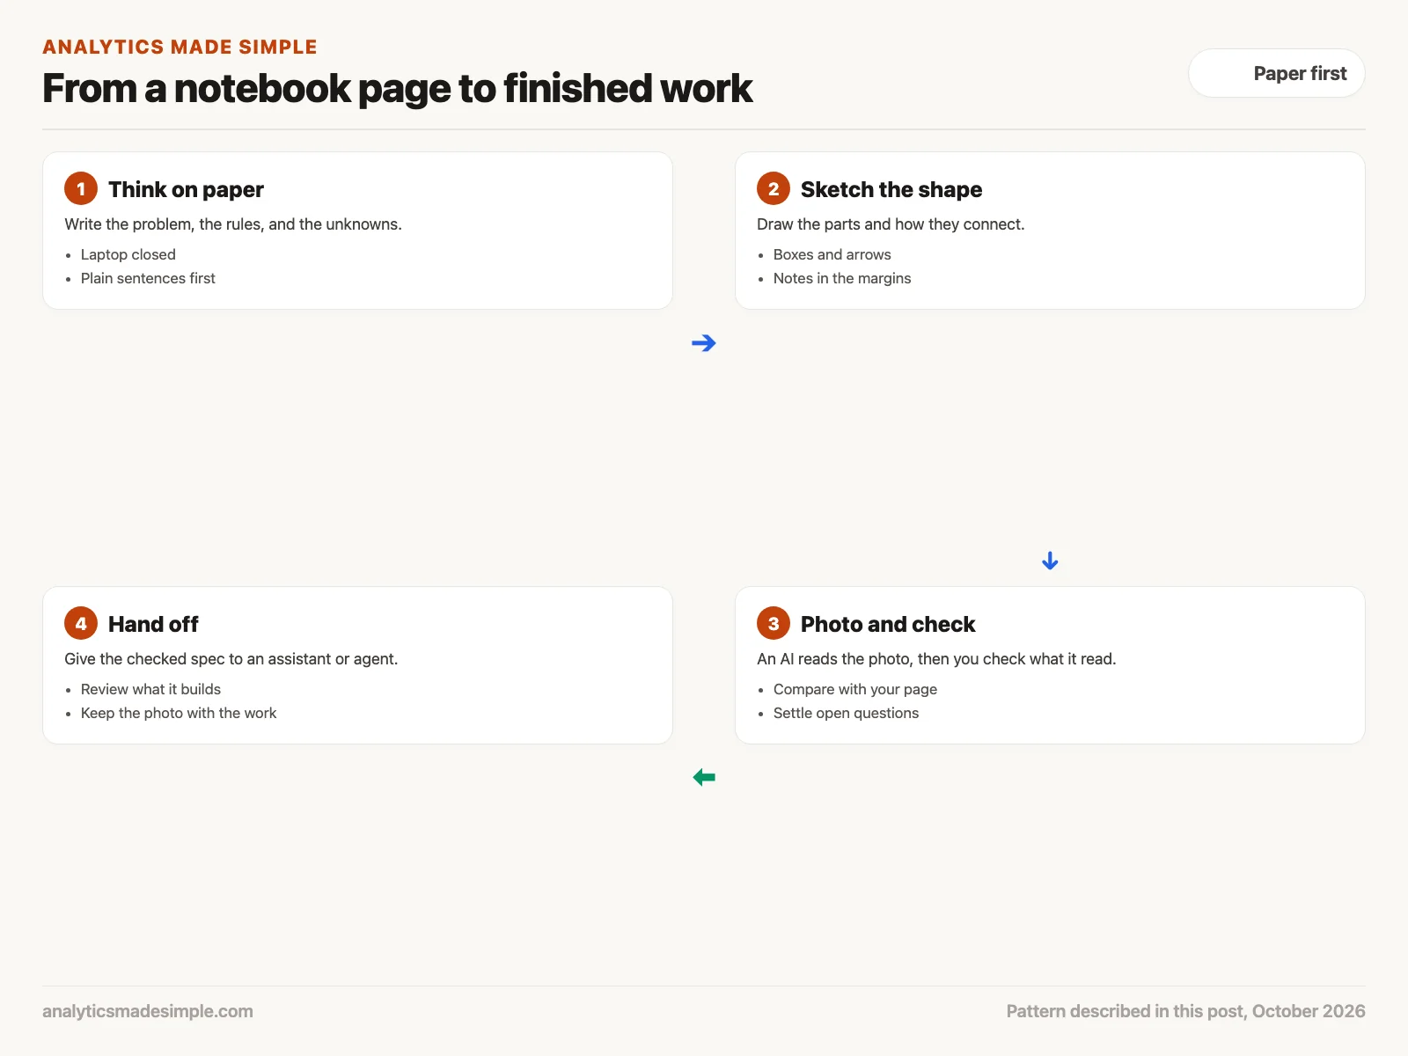Click the Compare with your page bullet
The image size is (1408, 1056).
click(x=855, y=689)
